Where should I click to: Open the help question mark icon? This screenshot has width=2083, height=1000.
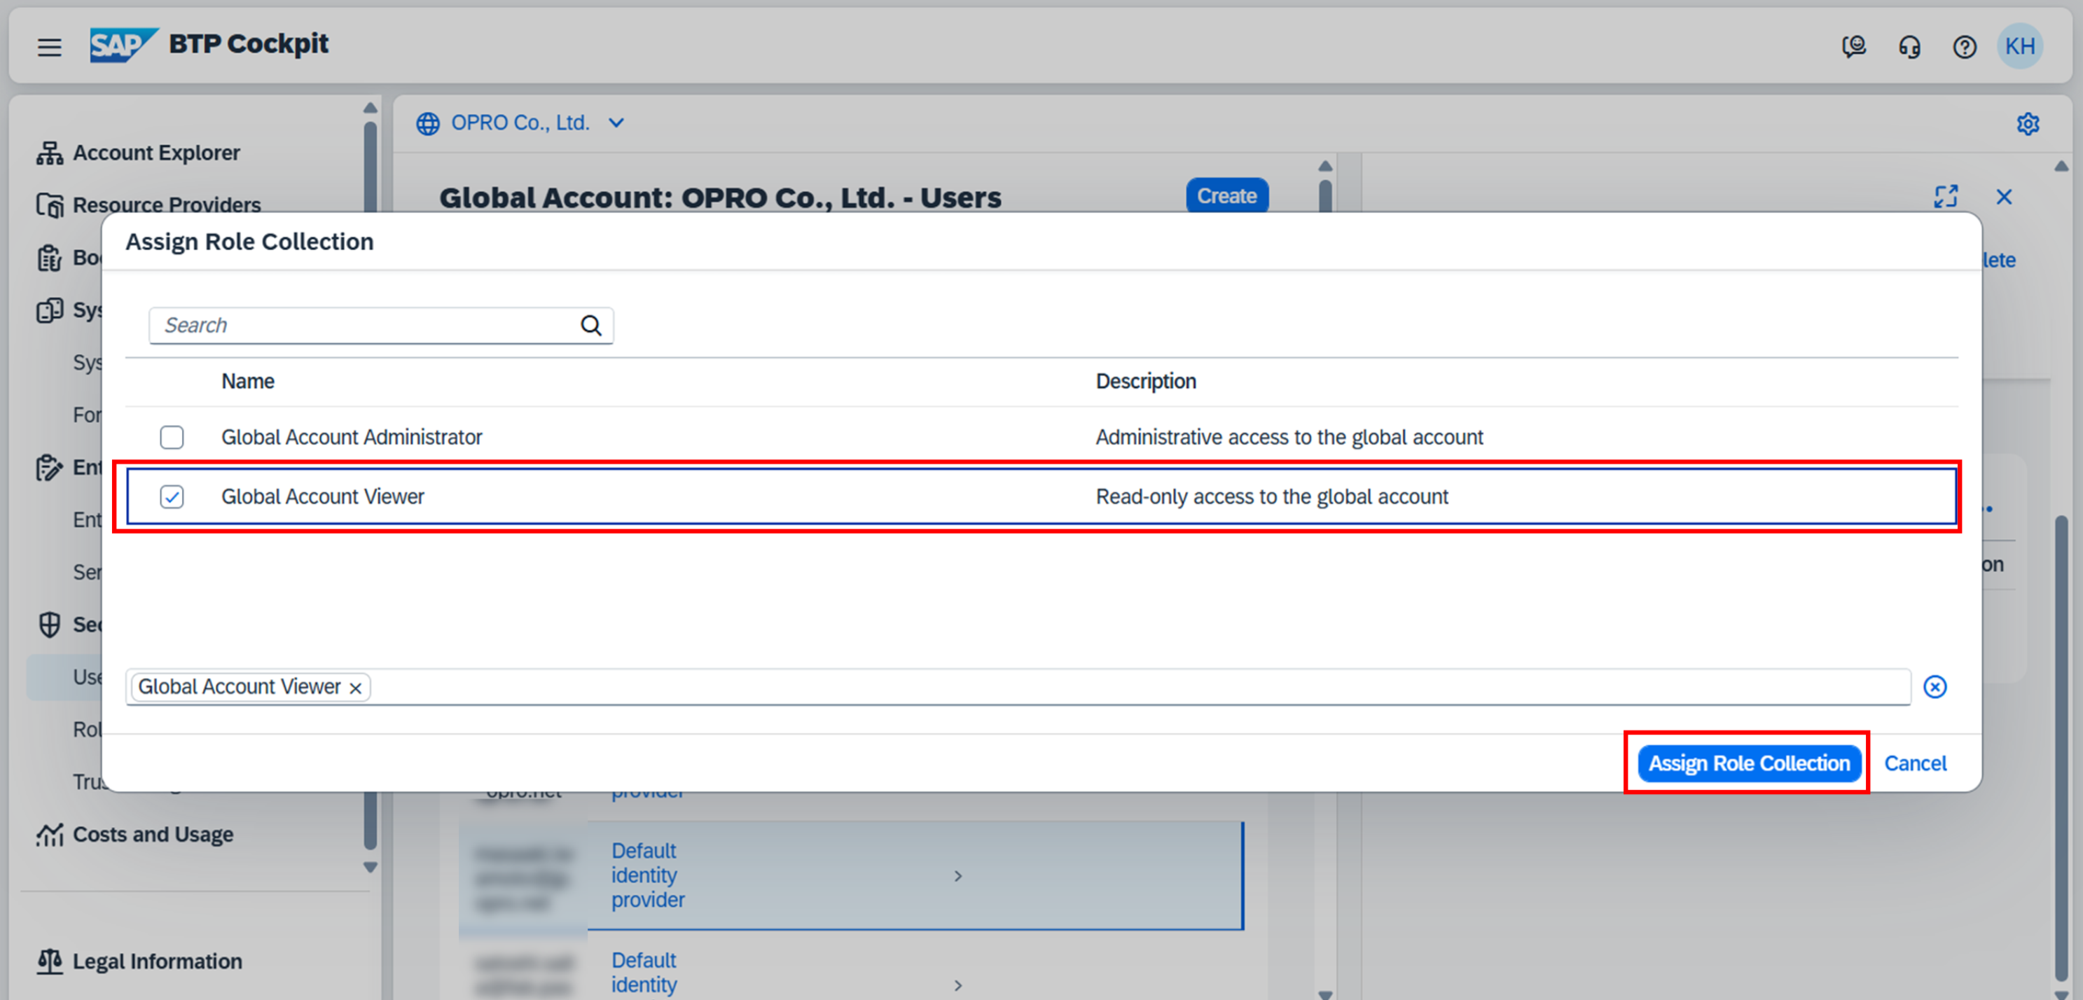[x=1964, y=47]
